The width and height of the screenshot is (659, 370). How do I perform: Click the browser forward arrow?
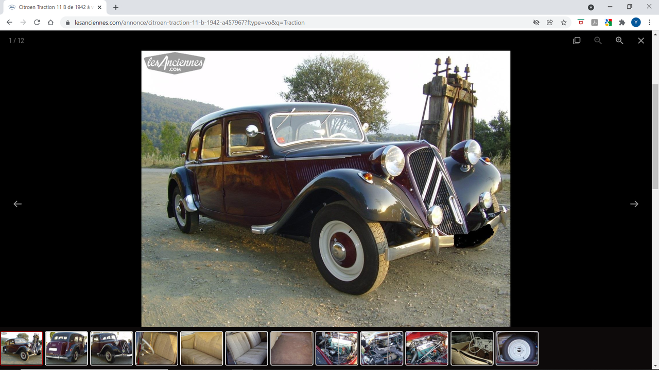[x=23, y=23]
